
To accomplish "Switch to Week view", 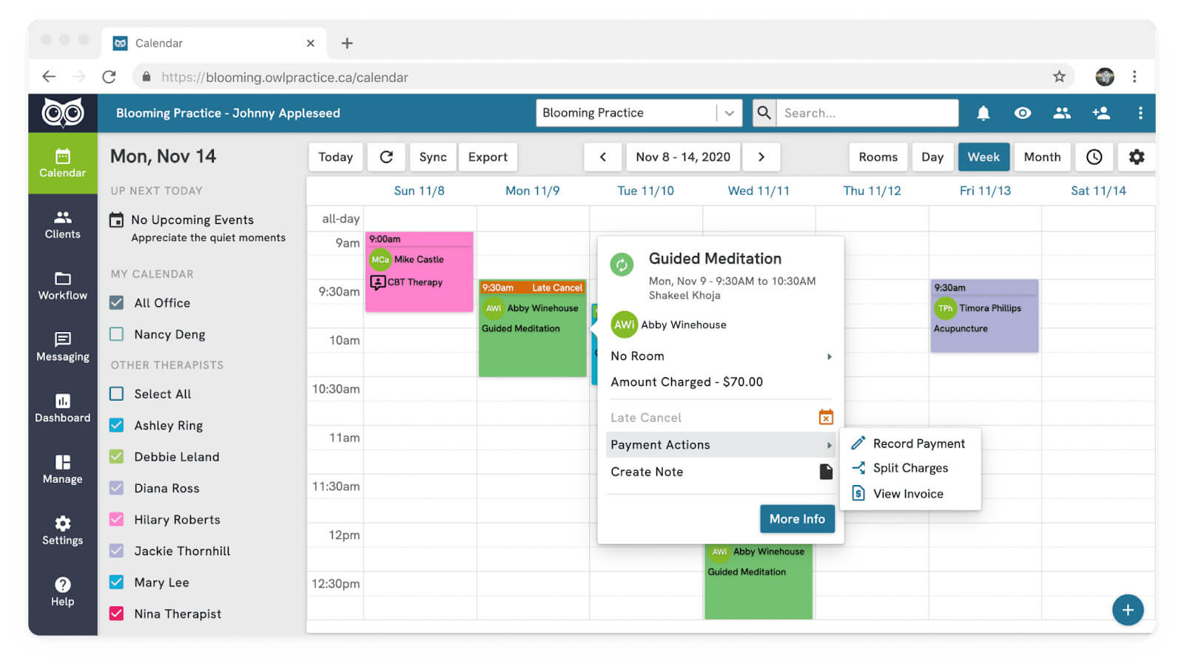I will 983,157.
